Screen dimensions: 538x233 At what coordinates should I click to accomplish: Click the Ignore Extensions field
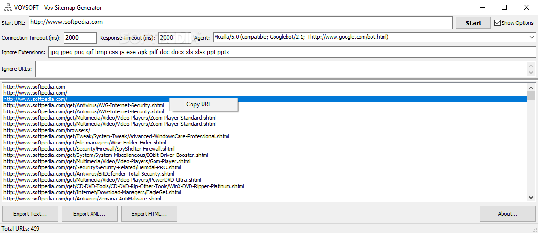[x=292, y=52]
